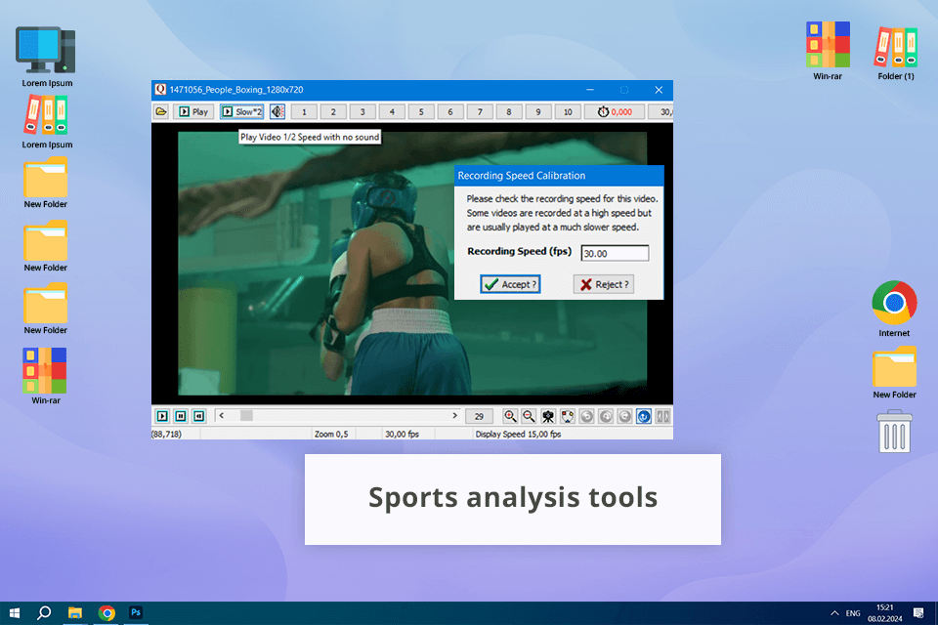Select marker button 3

tap(362, 112)
